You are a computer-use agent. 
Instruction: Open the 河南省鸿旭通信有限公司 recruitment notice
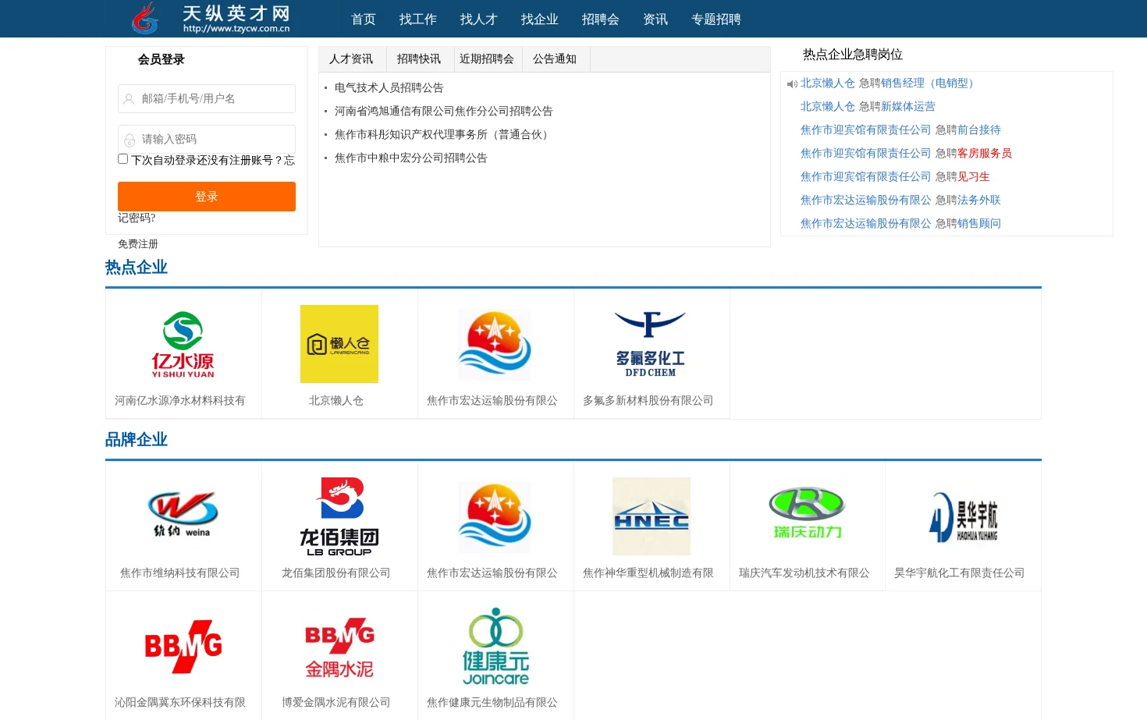click(x=444, y=112)
